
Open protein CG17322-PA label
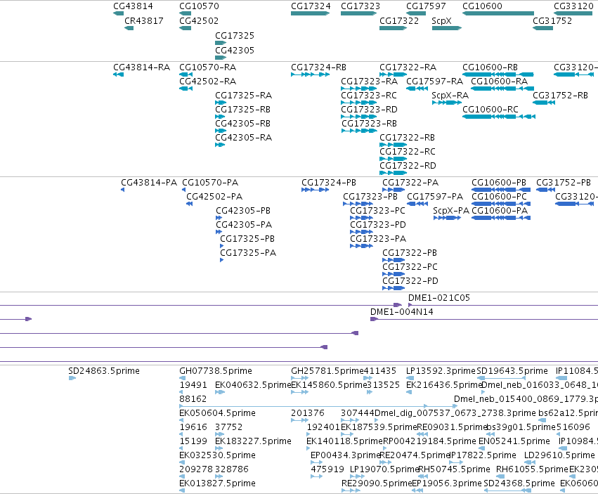coord(410,183)
